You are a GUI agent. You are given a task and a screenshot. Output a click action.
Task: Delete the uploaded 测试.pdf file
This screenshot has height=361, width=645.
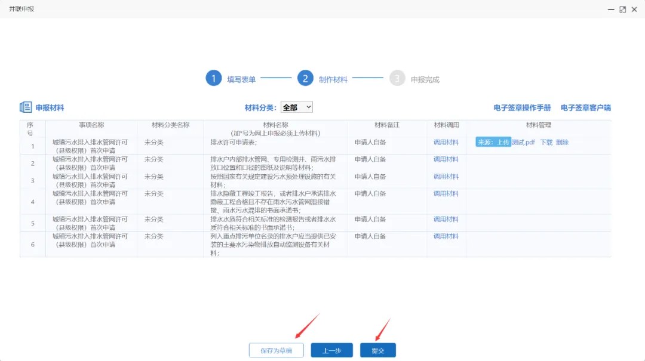click(562, 142)
